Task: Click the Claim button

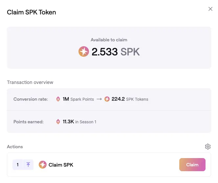Action: point(192,165)
